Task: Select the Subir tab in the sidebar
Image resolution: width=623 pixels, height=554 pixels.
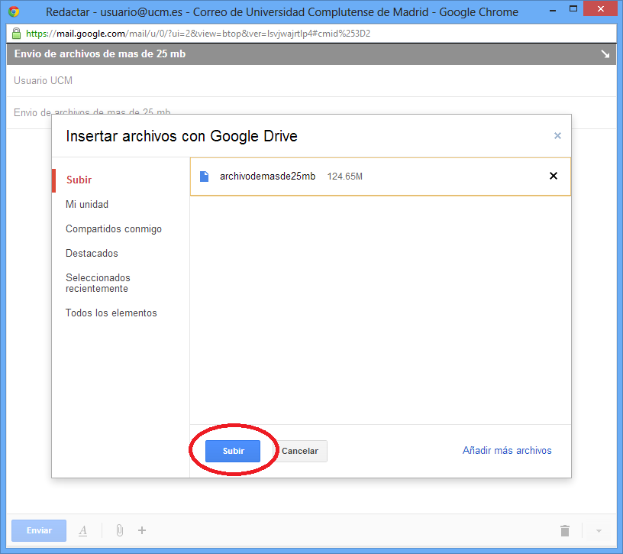Action: [79, 180]
